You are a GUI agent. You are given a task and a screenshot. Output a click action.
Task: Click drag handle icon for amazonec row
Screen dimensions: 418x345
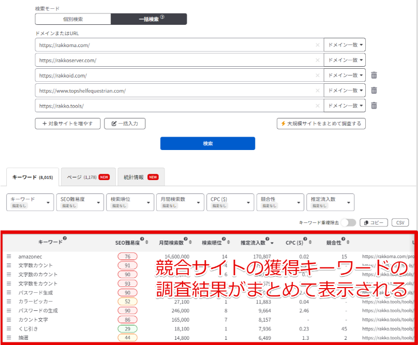pos(9,256)
